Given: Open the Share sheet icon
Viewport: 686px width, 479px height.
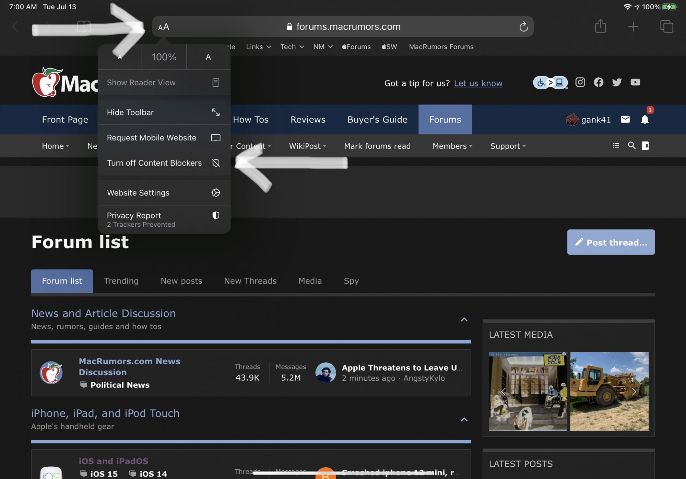Looking at the screenshot, I should click(600, 26).
